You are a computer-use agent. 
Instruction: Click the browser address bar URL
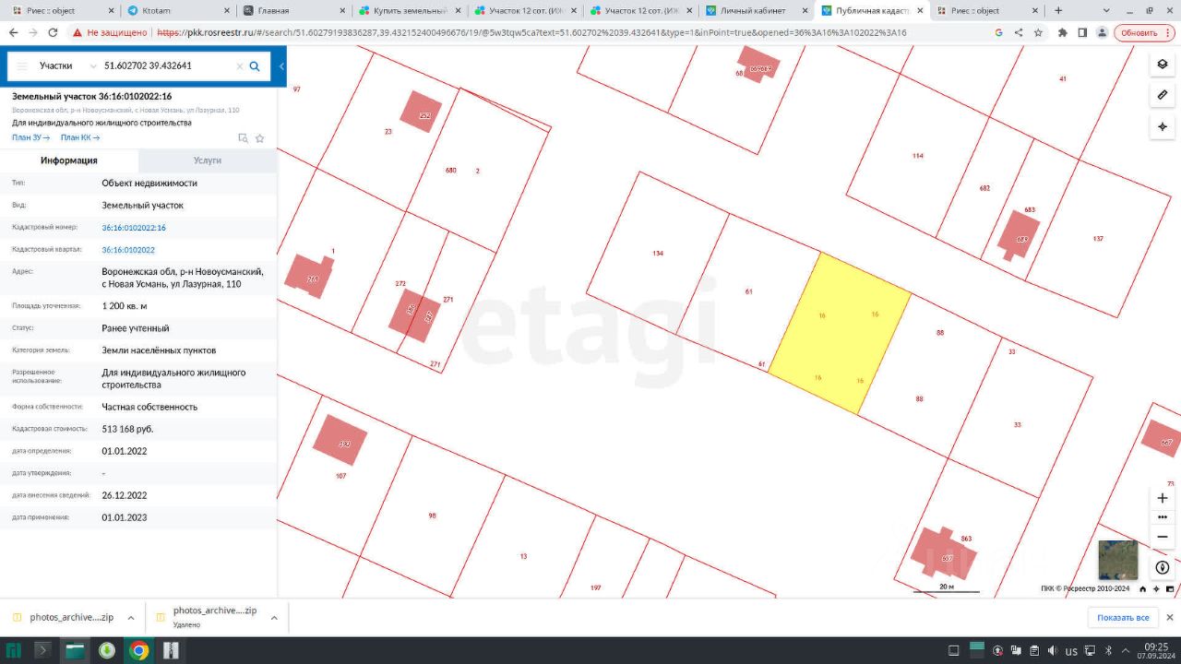click(531, 32)
